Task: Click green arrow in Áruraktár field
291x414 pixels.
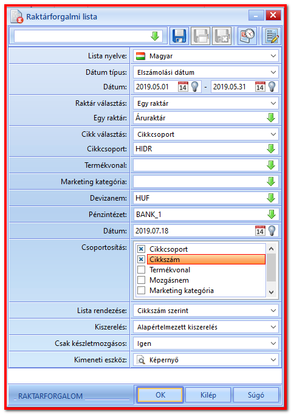Action: 271,118
